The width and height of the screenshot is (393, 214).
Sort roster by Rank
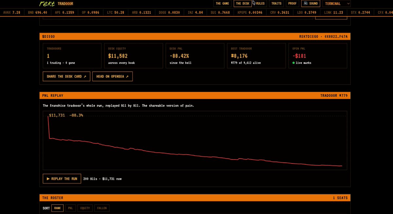[57, 208]
